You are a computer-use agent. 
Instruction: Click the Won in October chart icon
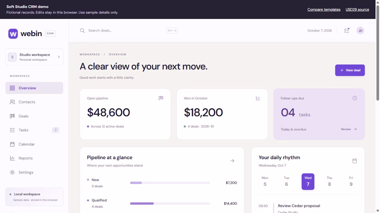pyautogui.click(x=258, y=98)
